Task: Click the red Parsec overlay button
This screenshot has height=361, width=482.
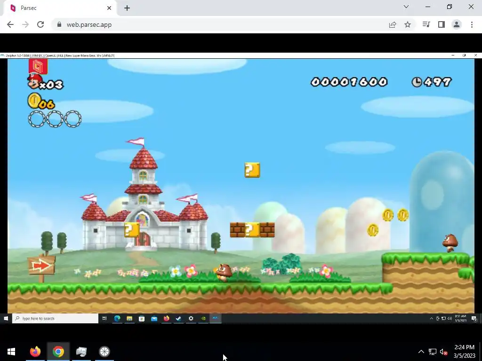Action: [x=38, y=66]
